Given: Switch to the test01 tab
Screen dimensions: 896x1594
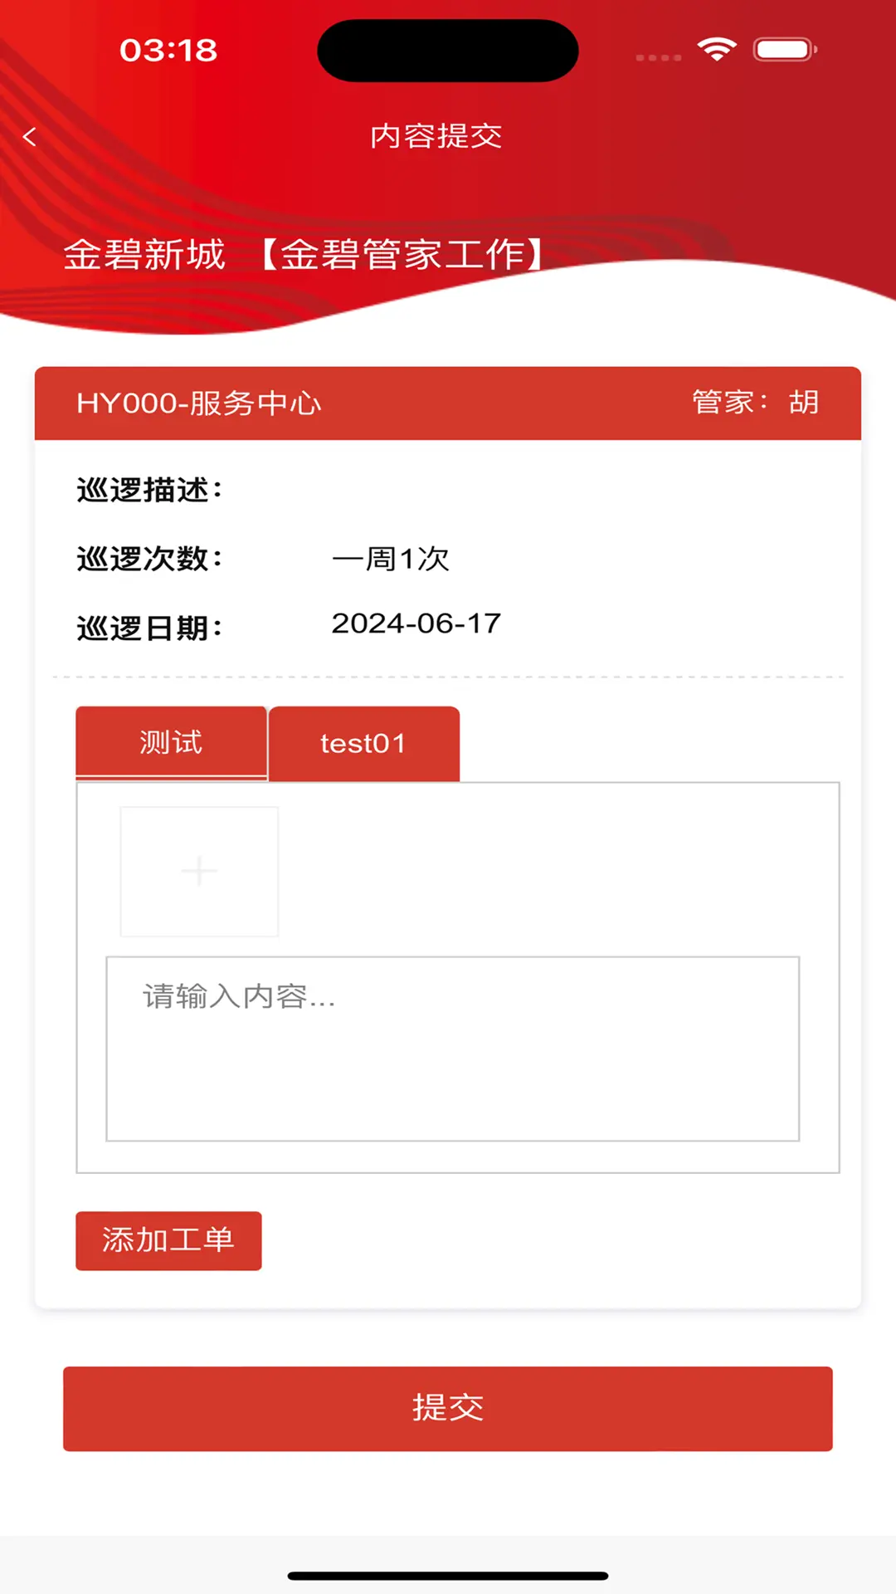Looking at the screenshot, I should pos(363,744).
